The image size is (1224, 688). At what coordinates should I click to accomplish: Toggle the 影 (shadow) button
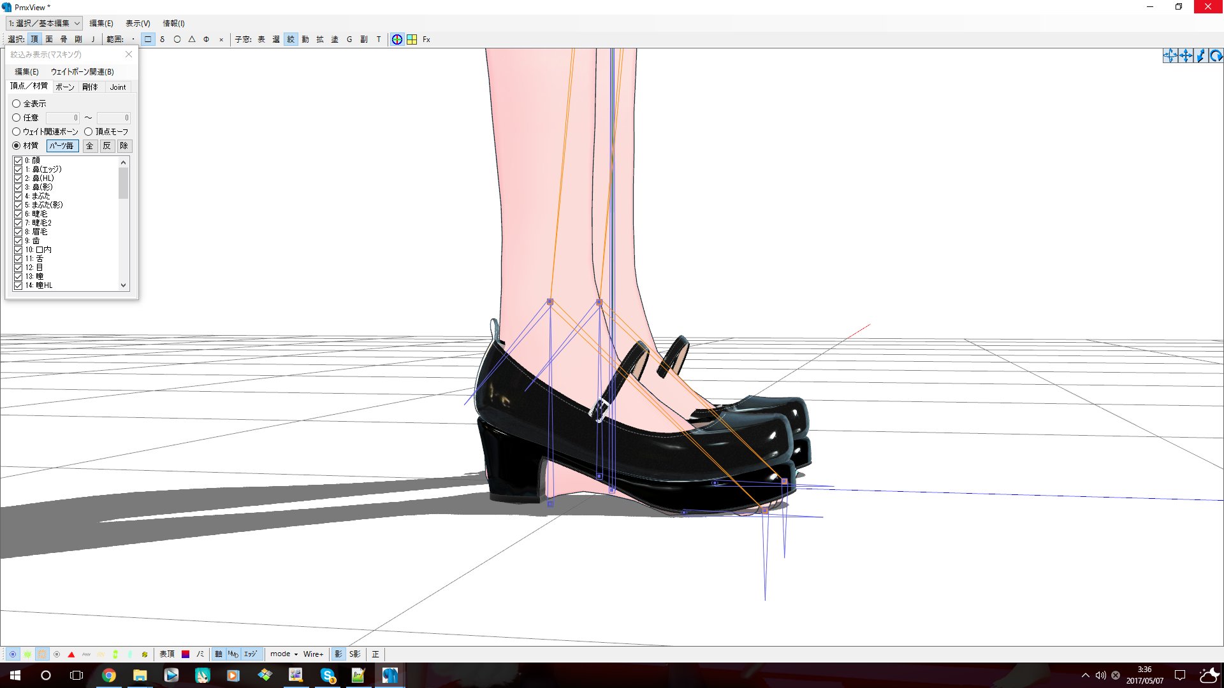339,654
